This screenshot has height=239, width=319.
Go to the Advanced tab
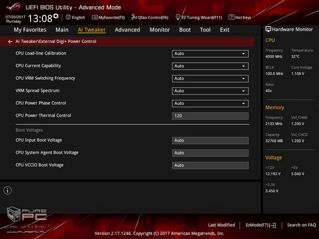[x=127, y=30]
